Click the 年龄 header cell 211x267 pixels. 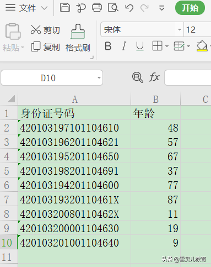pyautogui.click(x=155, y=113)
